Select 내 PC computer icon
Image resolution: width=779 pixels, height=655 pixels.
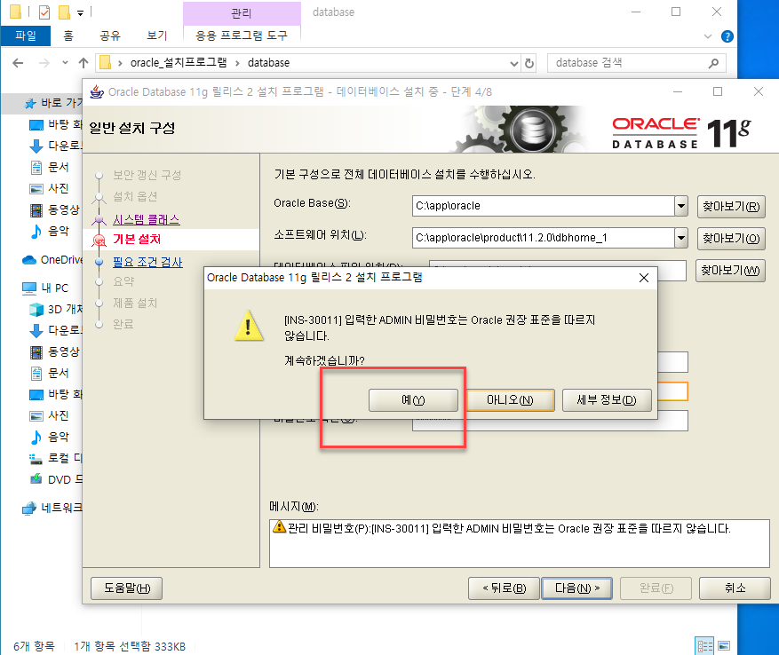click(29, 288)
